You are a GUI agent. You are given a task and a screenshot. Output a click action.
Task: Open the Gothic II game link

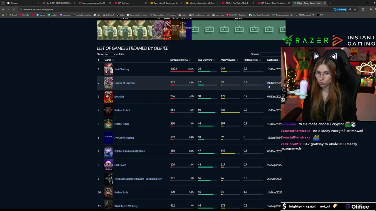tap(119, 97)
